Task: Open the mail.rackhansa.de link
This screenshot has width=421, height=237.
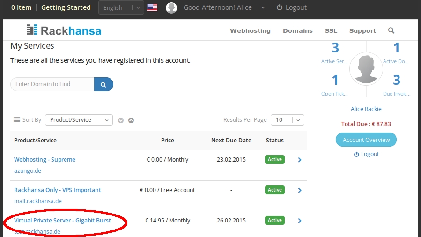Action: coord(38,201)
